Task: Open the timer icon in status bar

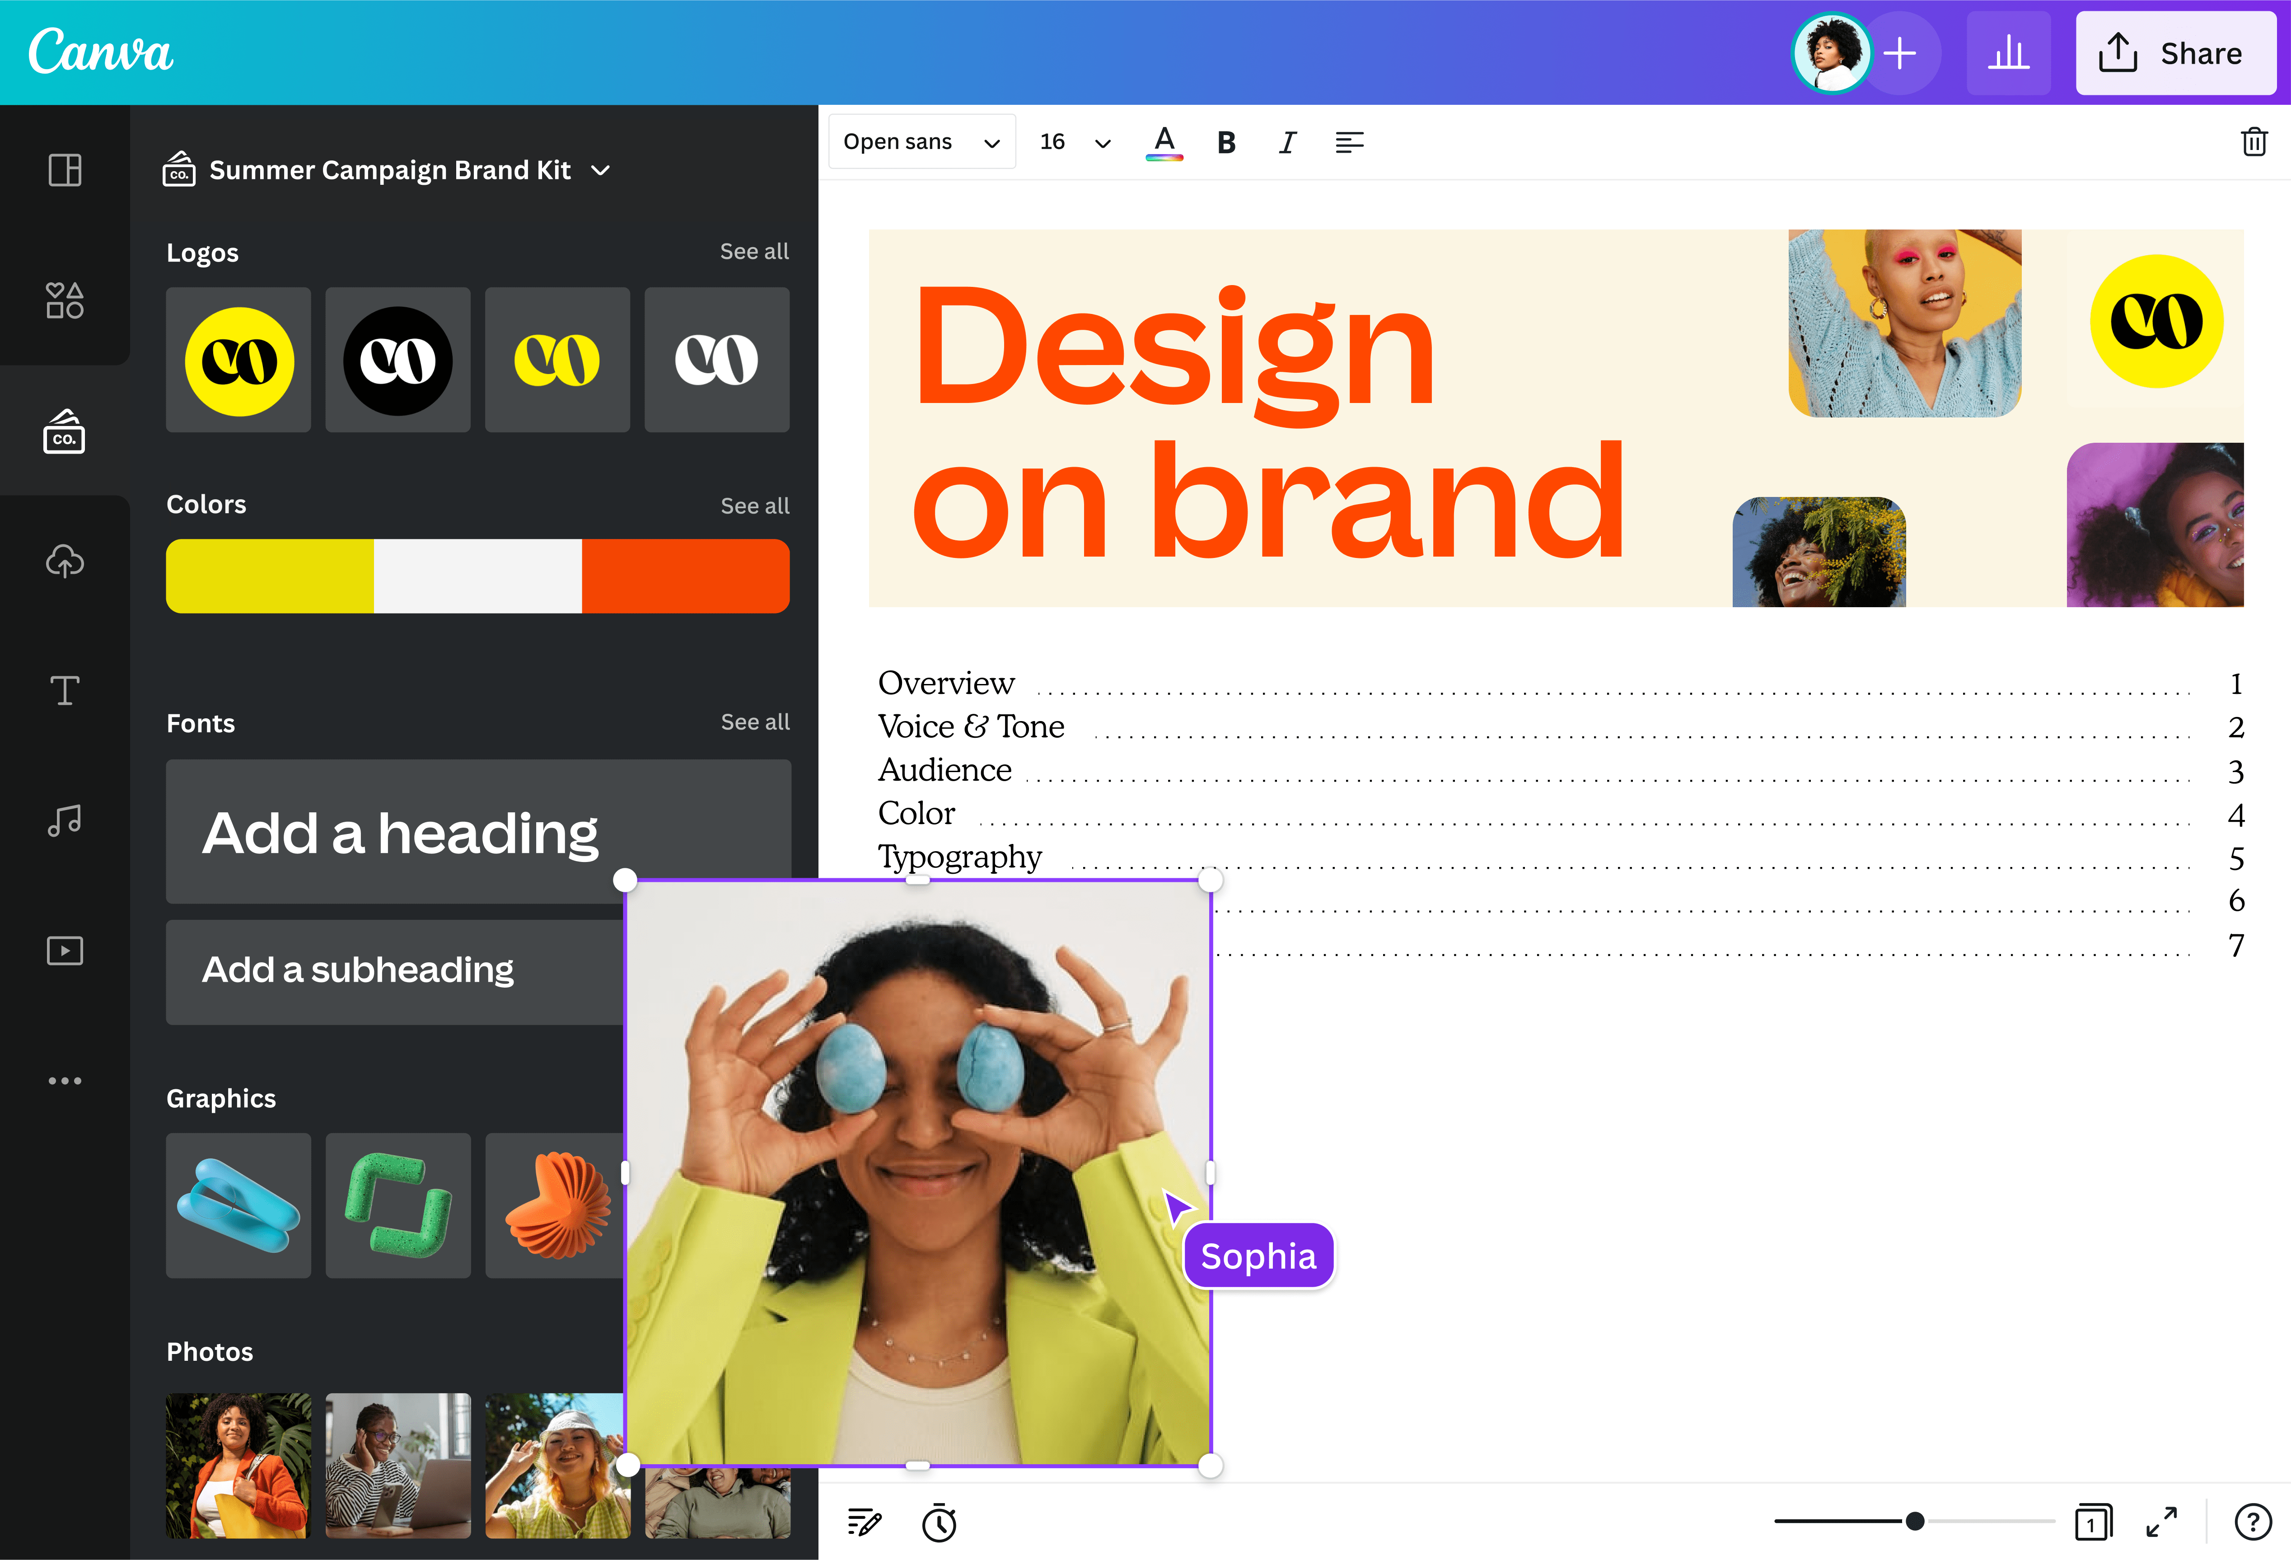Action: (x=939, y=1522)
